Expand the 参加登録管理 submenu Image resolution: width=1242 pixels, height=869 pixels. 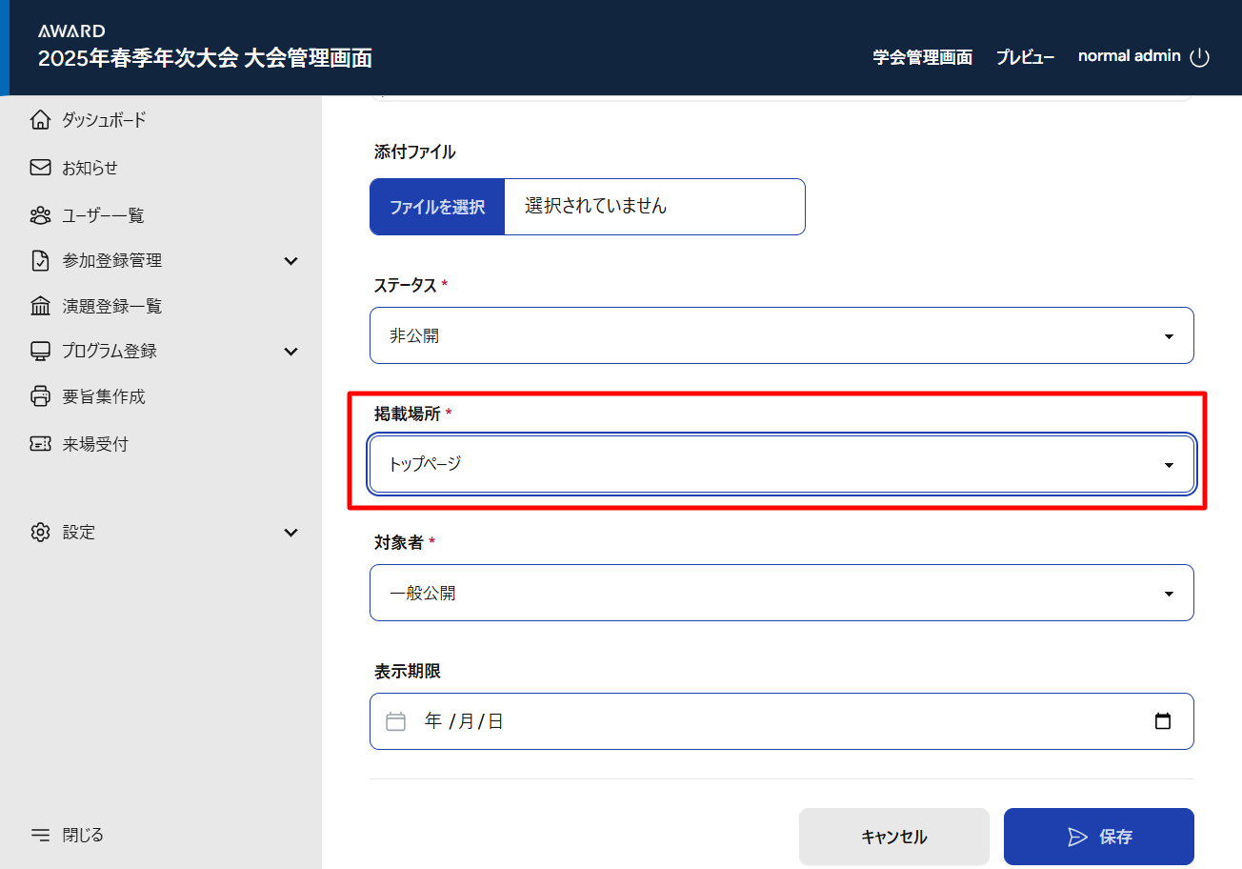(291, 261)
